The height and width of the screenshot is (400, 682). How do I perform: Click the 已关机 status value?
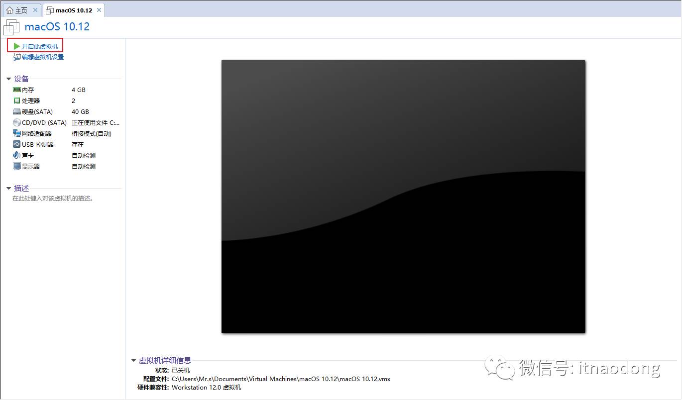click(181, 371)
